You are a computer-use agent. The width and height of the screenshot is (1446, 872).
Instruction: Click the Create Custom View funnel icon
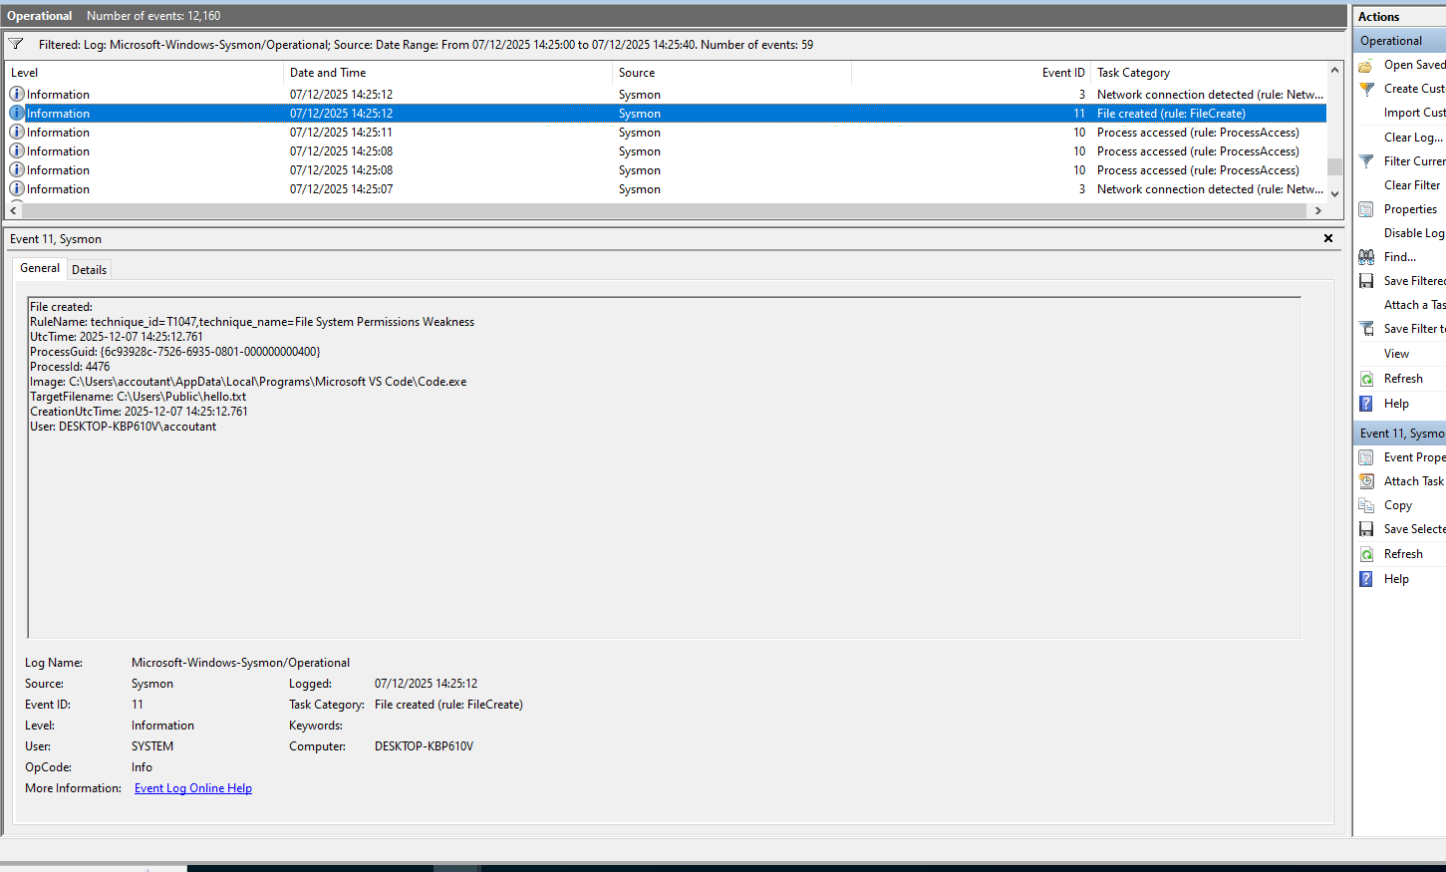click(1366, 89)
